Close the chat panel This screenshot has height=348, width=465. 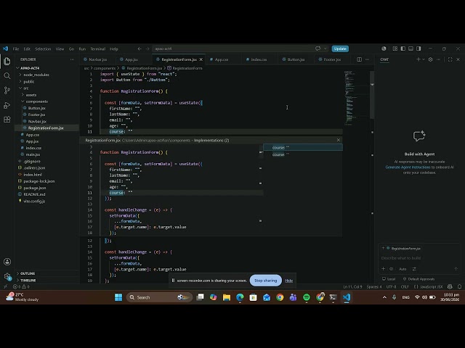tap(458, 59)
